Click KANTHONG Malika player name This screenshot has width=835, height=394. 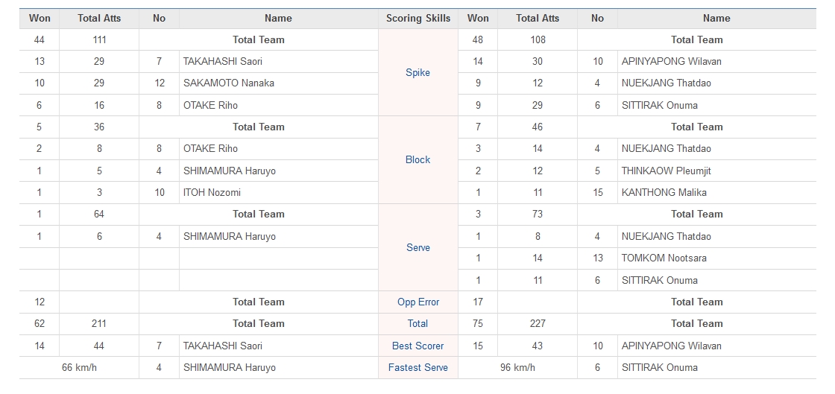pyautogui.click(x=664, y=193)
